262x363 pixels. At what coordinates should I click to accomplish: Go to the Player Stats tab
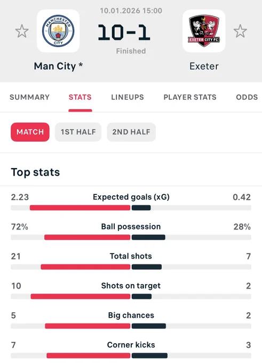pos(190,97)
